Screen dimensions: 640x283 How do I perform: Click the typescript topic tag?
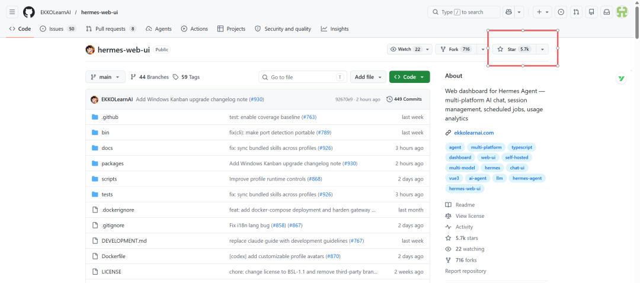pos(521,147)
